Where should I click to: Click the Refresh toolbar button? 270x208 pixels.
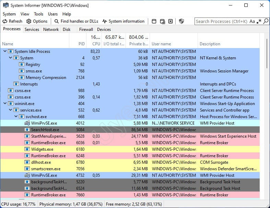(x=12, y=21)
